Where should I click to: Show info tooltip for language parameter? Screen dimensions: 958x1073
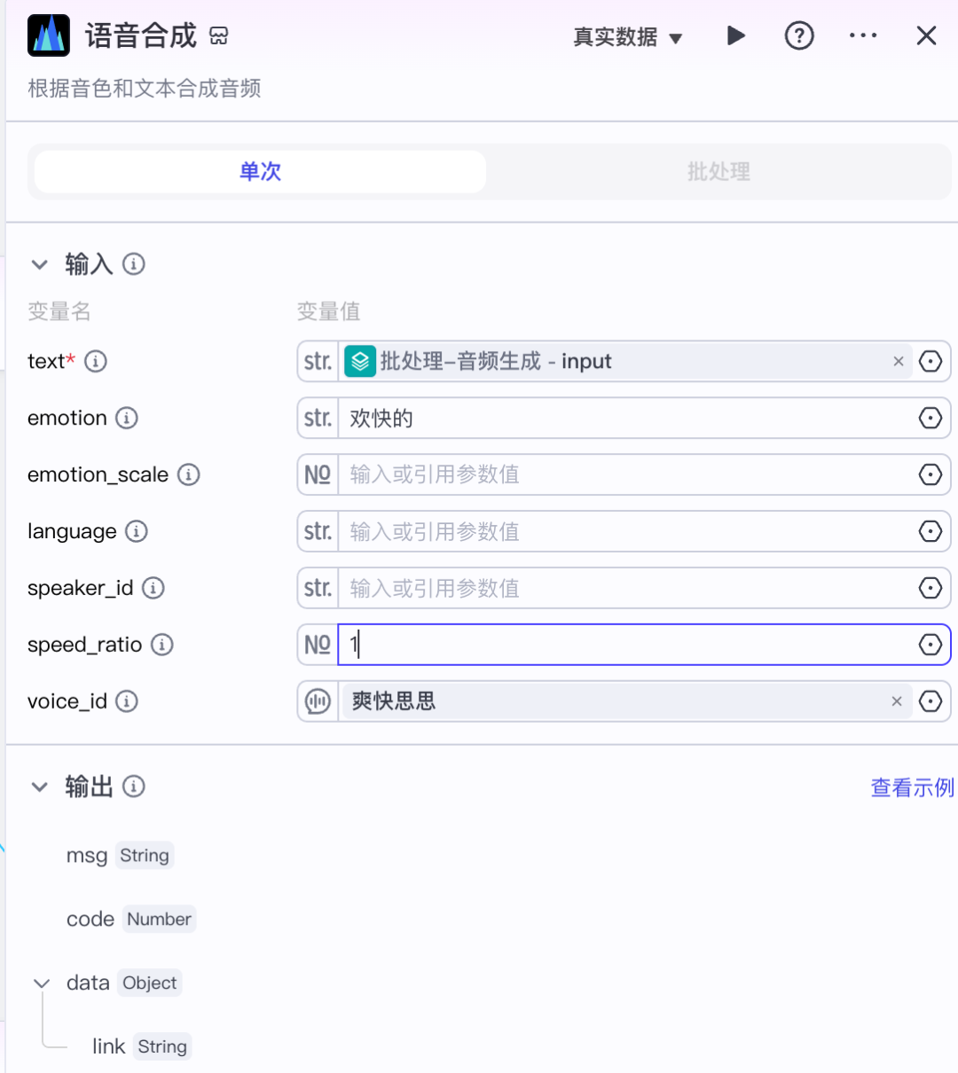[x=137, y=531]
